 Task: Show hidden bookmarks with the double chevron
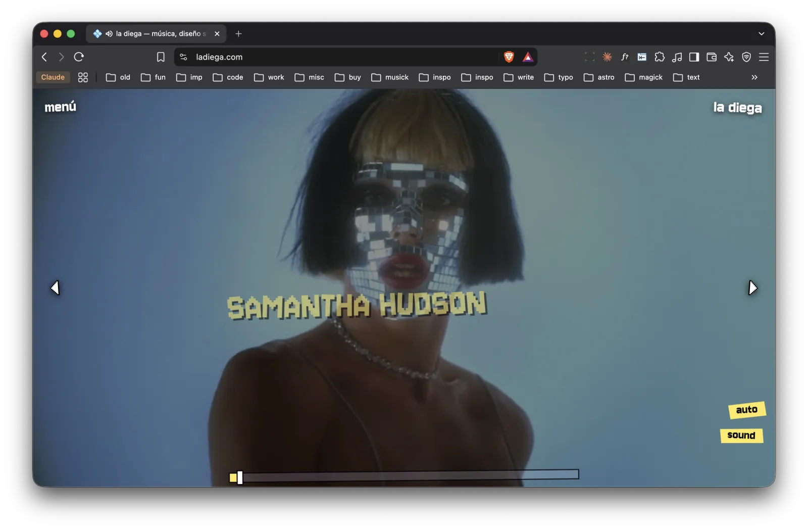pyautogui.click(x=754, y=77)
